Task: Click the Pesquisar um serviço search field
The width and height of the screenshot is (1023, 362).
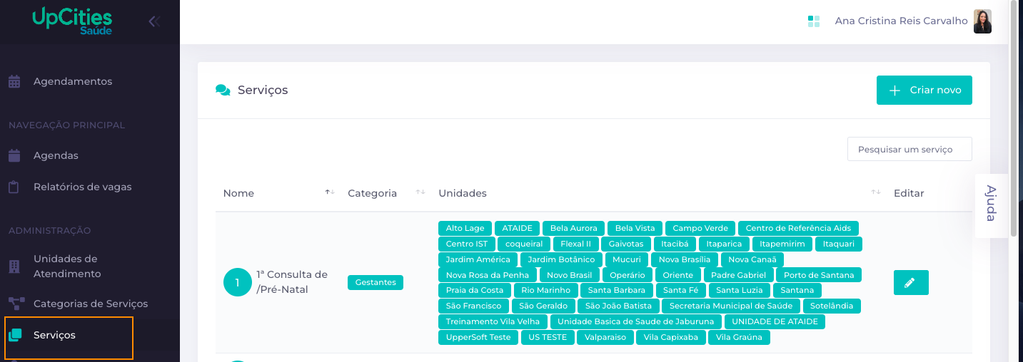Action: click(x=909, y=149)
